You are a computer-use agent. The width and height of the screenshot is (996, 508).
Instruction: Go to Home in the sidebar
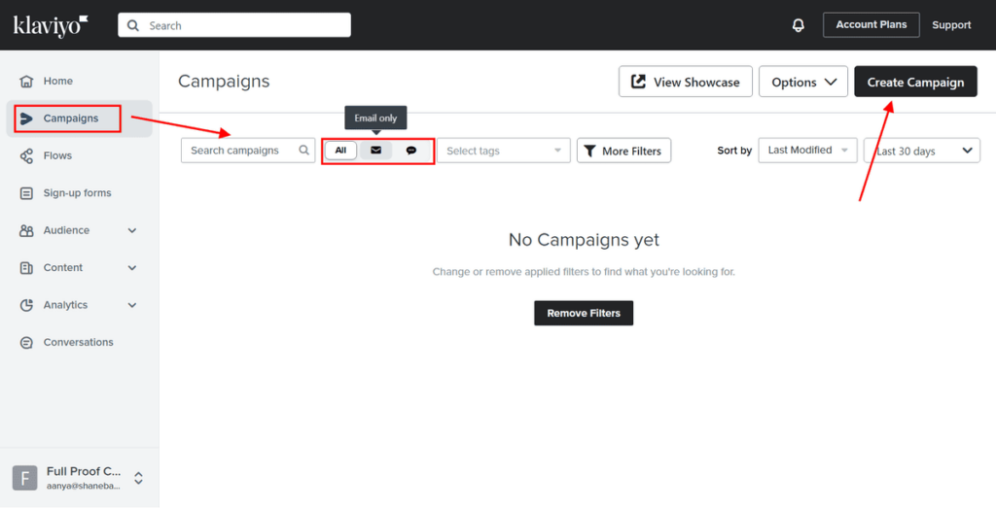tap(80, 82)
